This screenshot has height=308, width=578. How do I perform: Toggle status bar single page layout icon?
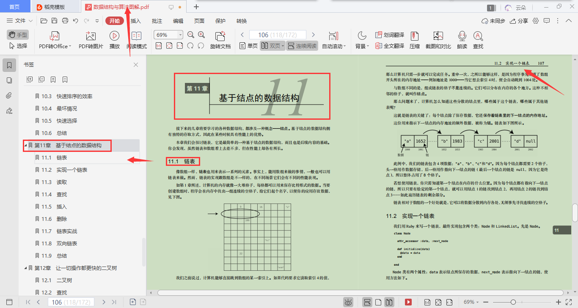pos(378,302)
